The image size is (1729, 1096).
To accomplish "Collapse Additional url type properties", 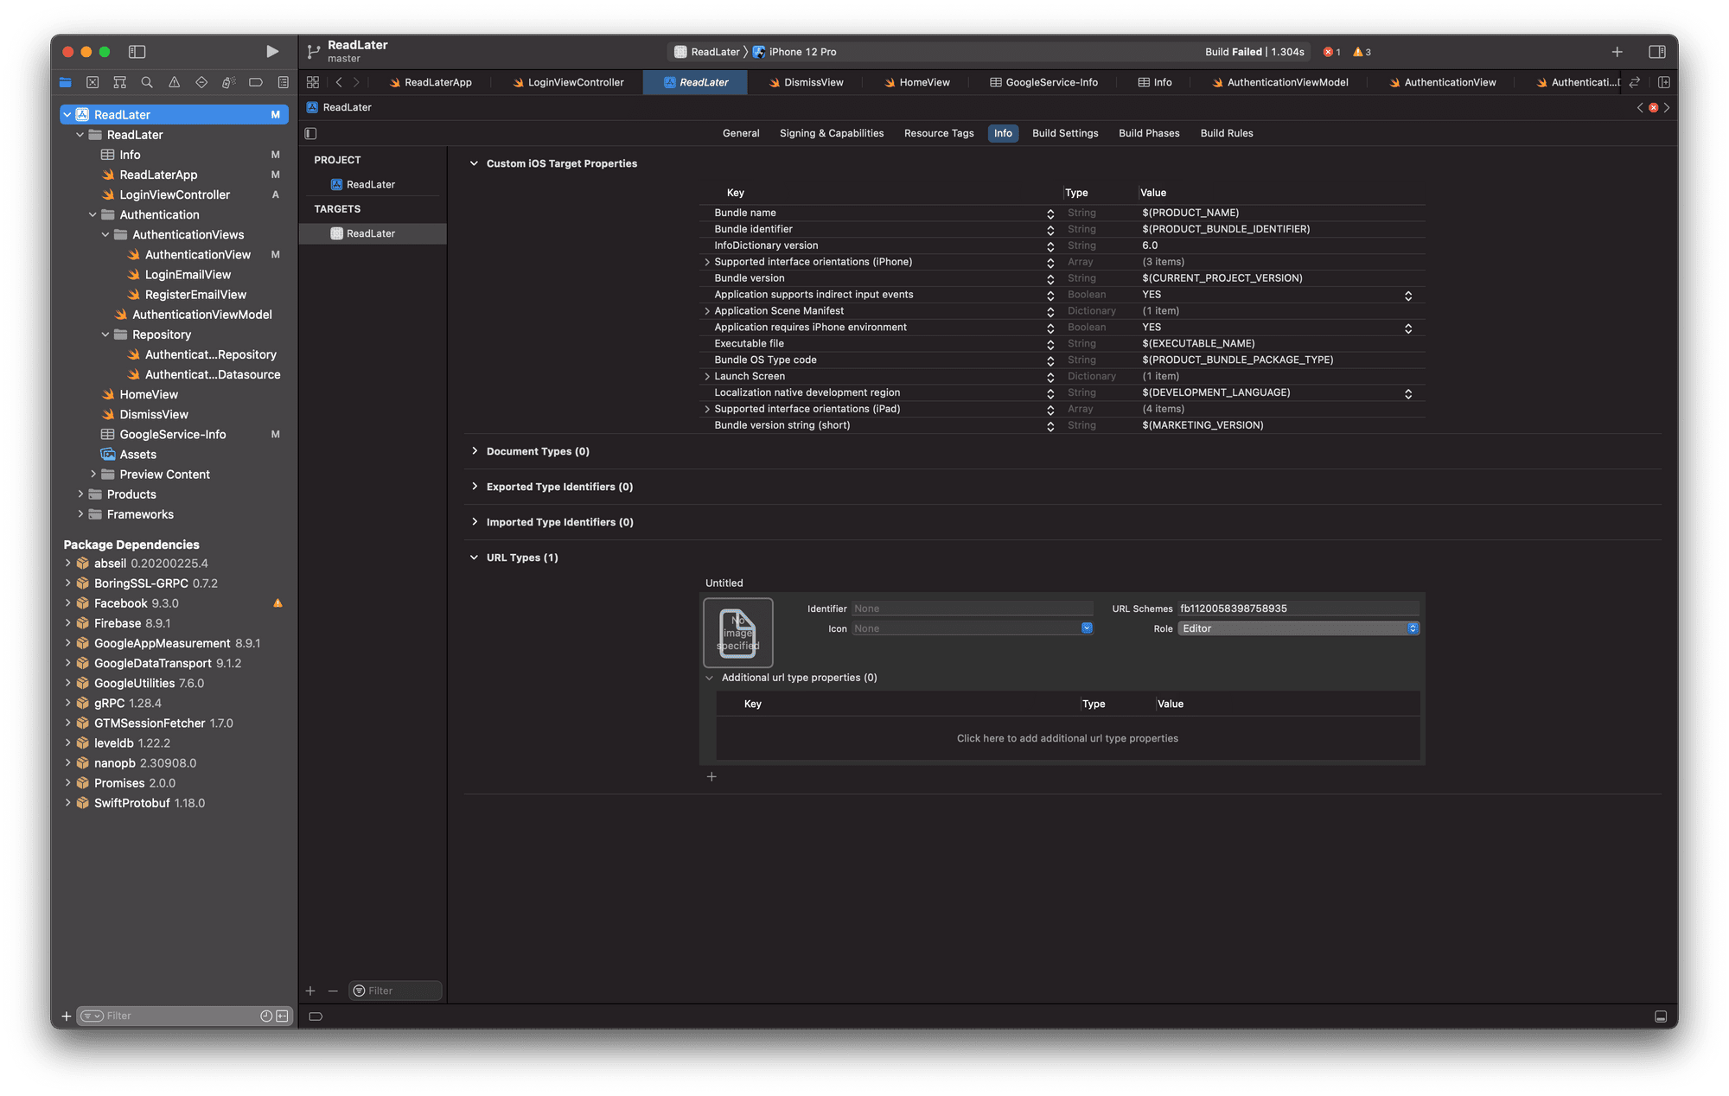I will click(710, 678).
